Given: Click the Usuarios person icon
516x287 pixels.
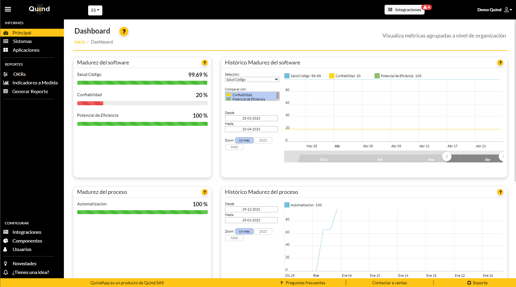Looking at the screenshot, I should coord(5,249).
